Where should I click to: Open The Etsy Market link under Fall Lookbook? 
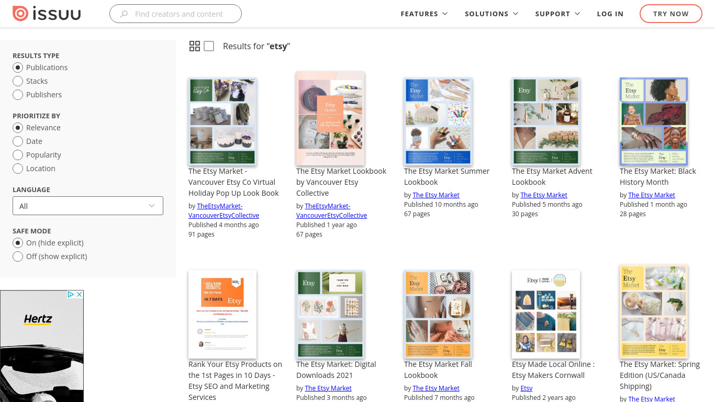pos(436,388)
